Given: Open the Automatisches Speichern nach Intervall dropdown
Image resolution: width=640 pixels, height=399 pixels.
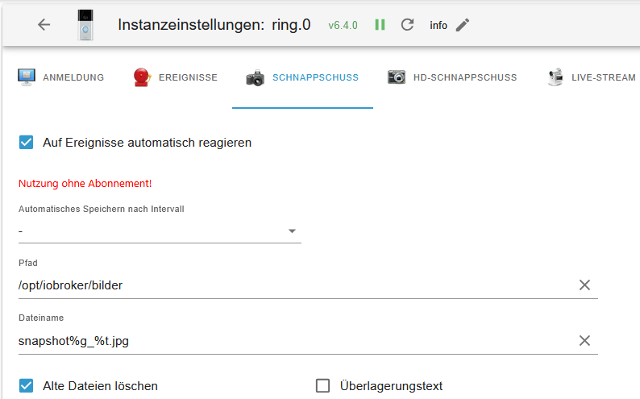Looking at the screenshot, I should (x=160, y=231).
